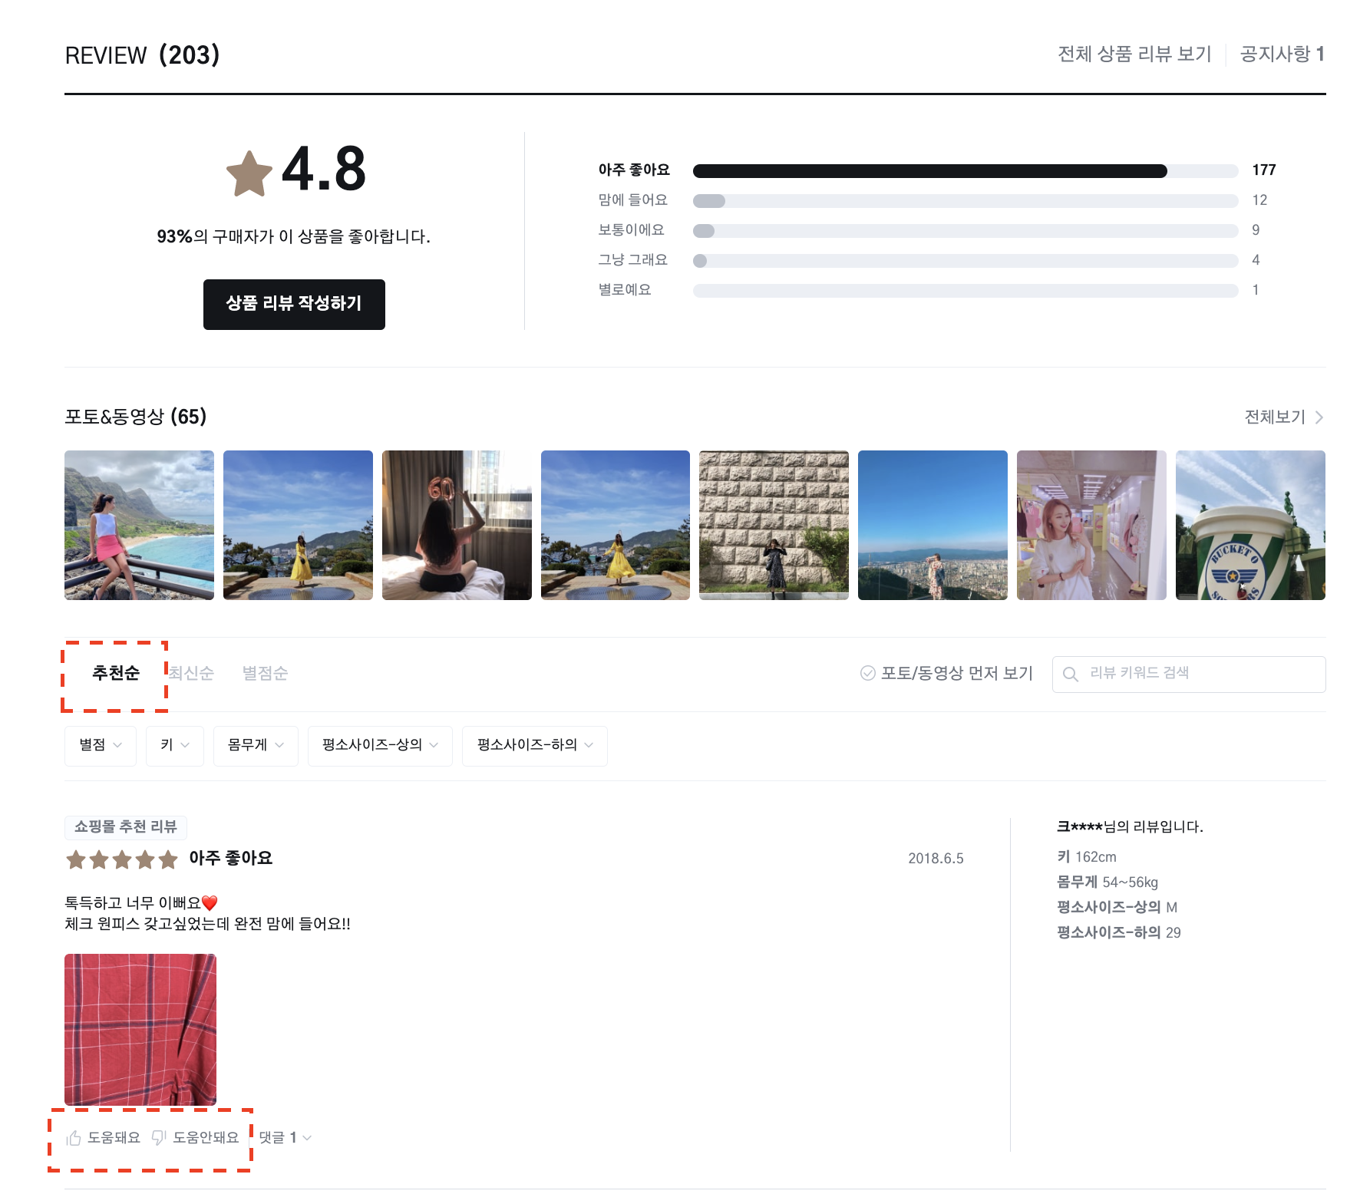Click the thumbs-up 도움돼요 icon
The height and width of the screenshot is (1194, 1360).
coord(74,1138)
